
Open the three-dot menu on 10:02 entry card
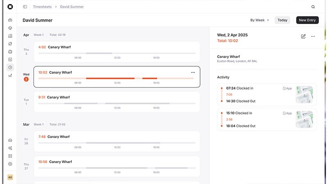pyautogui.click(x=193, y=72)
